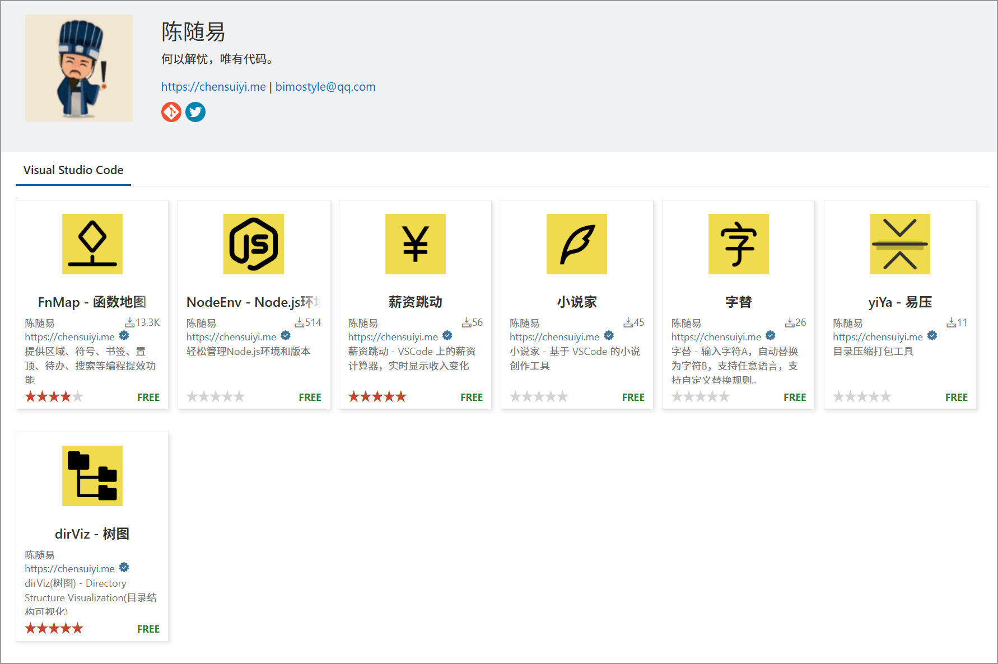Viewport: 998px width, 664px height.
Task: Click the yiYa empty star rating
Action: [x=862, y=397]
